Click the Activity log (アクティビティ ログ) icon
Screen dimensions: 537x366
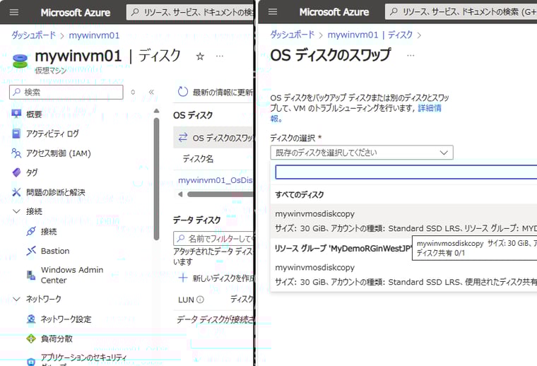click(x=16, y=134)
